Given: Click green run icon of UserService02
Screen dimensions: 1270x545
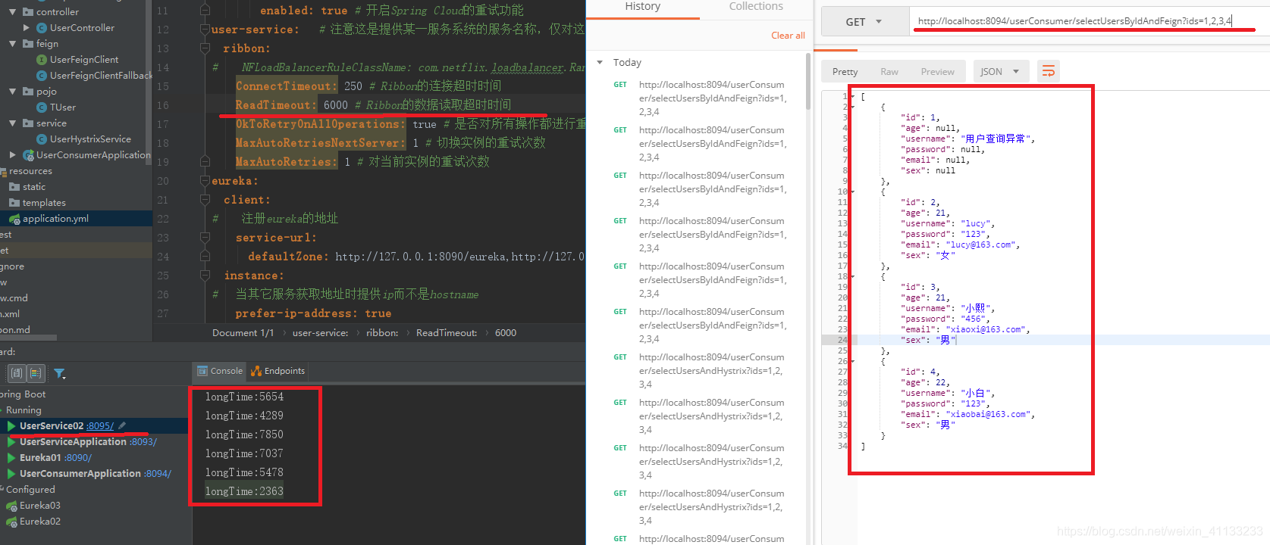Looking at the screenshot, I should coord(11,425).
